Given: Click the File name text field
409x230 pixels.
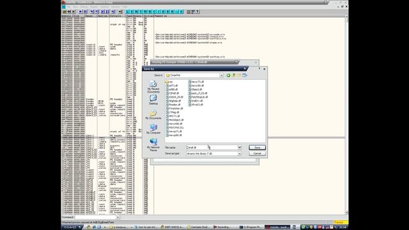Looking at the screenshot, I should pyautogui.click(x=212, y=148).
